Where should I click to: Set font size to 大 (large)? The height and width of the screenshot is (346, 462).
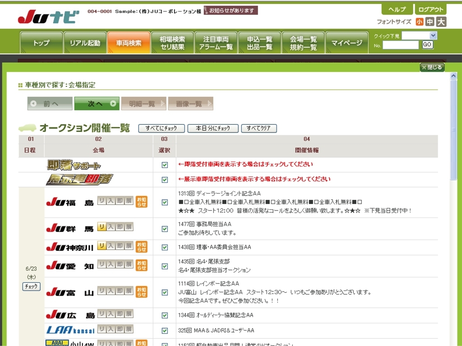click(441, 22)
